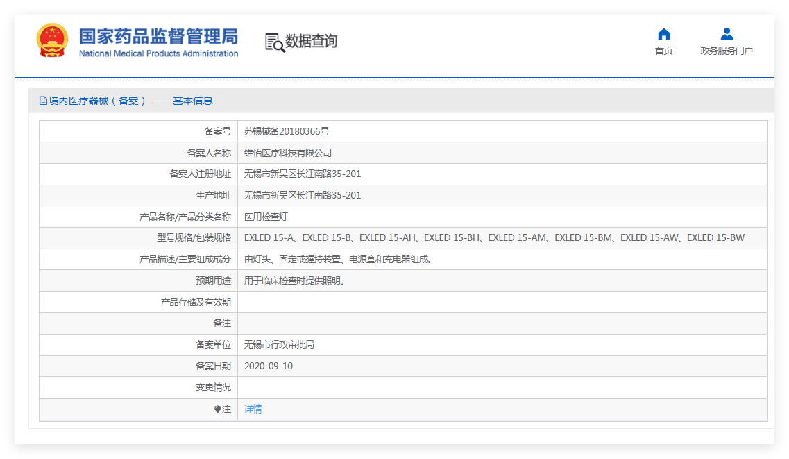Image resolution: width=789 pixels, height=459 pixels.
Task: Click the EXLED 15-A model list value
Action: coord(494,238)
